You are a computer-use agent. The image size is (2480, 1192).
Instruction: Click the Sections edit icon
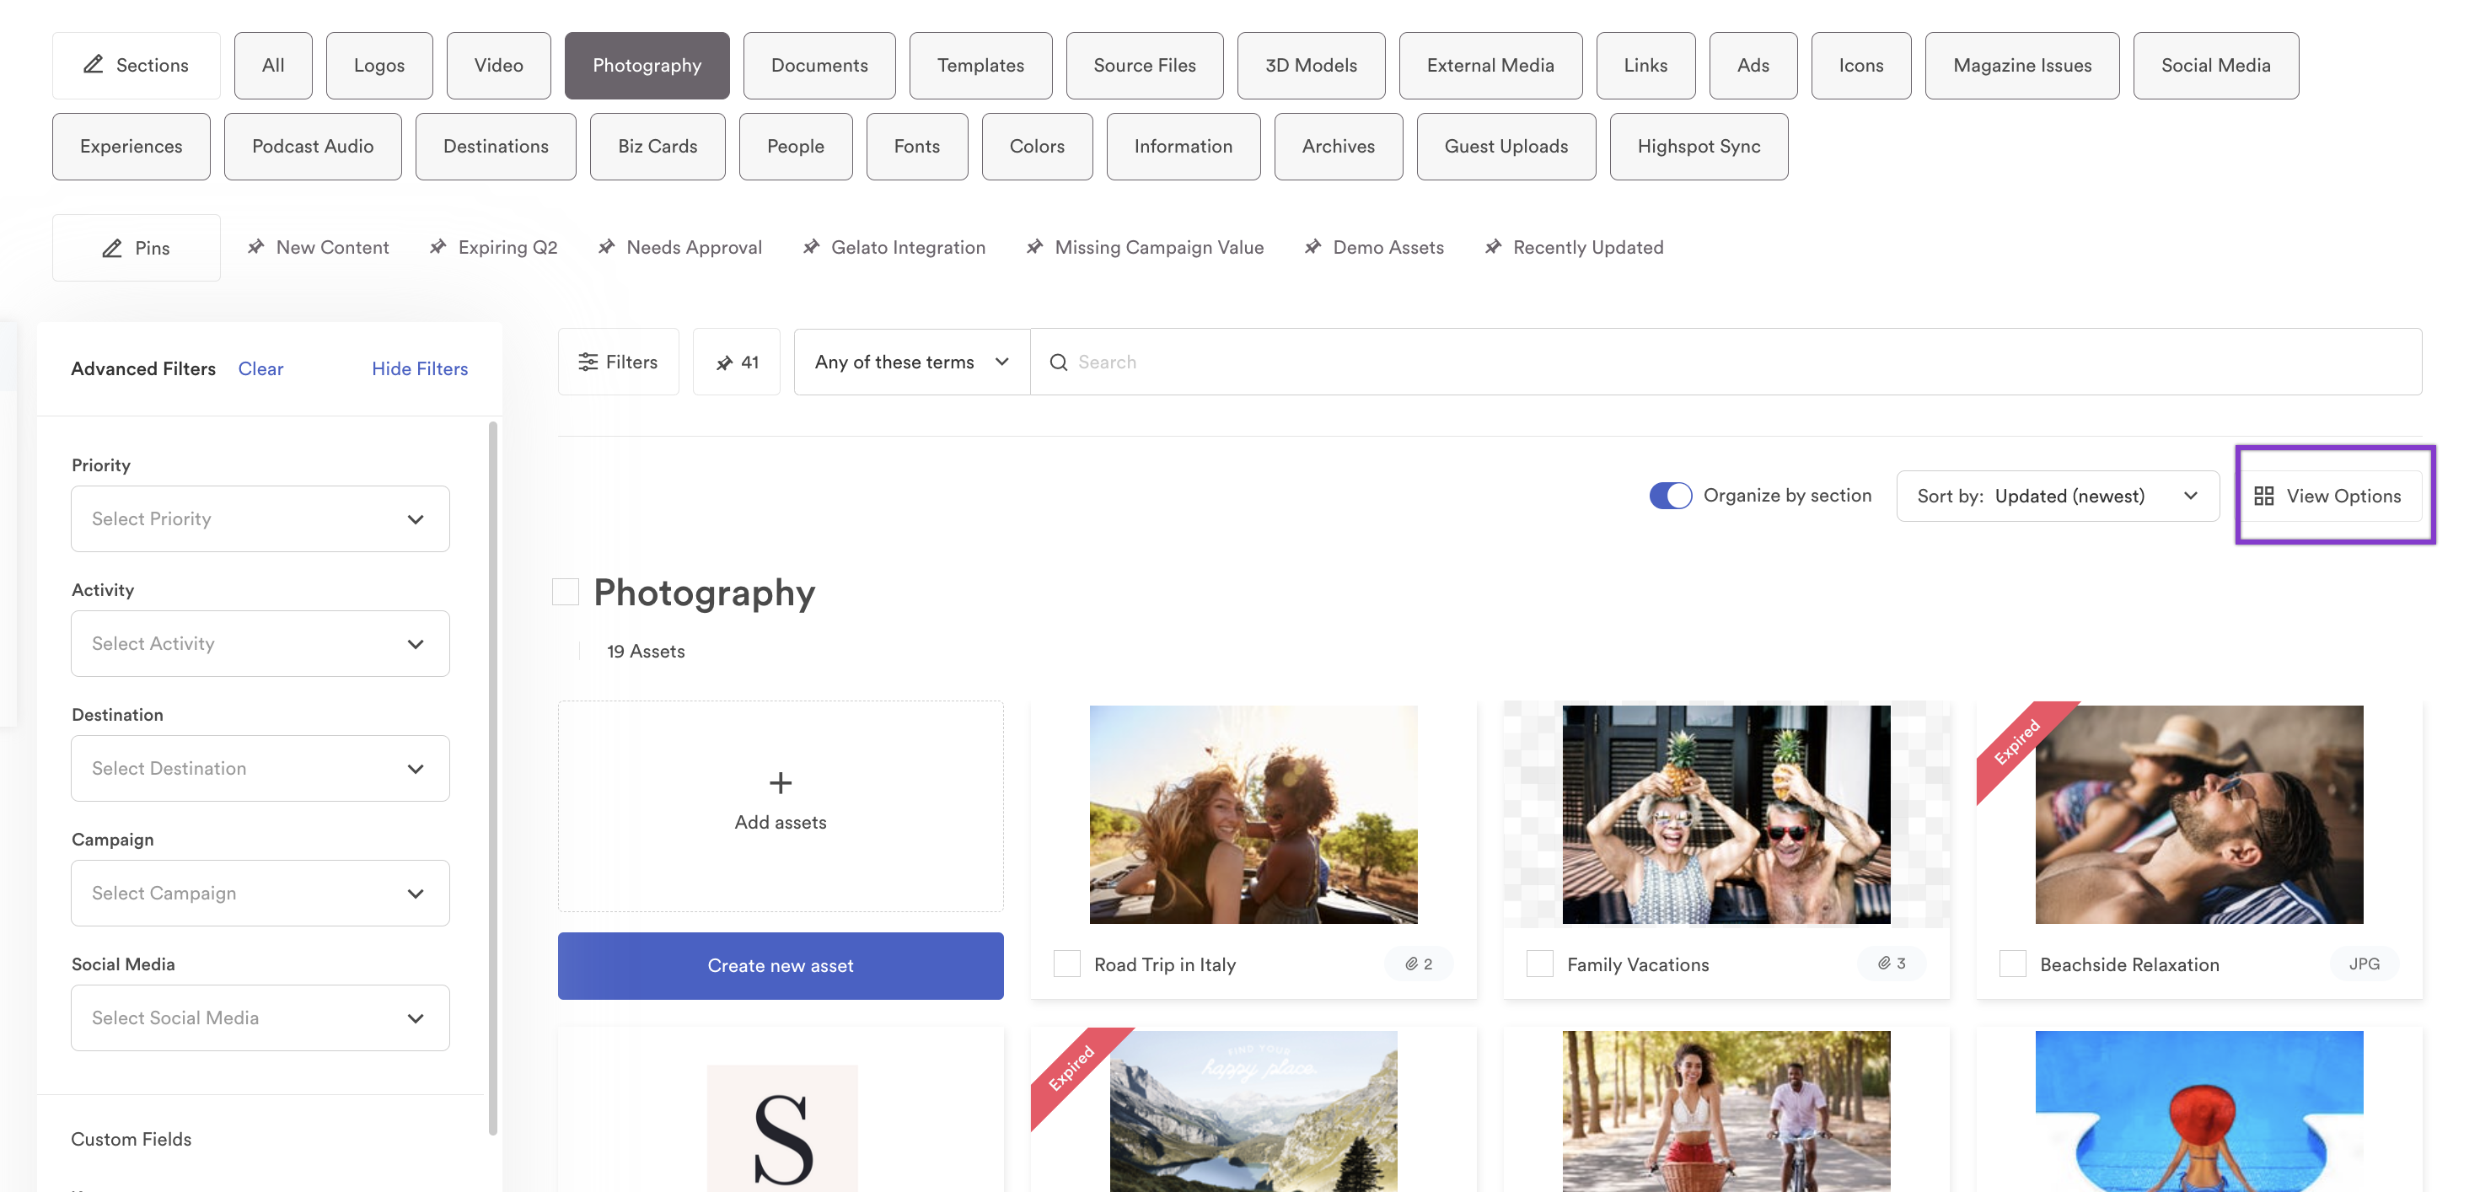pyautogui.click(x=92, y=65)
